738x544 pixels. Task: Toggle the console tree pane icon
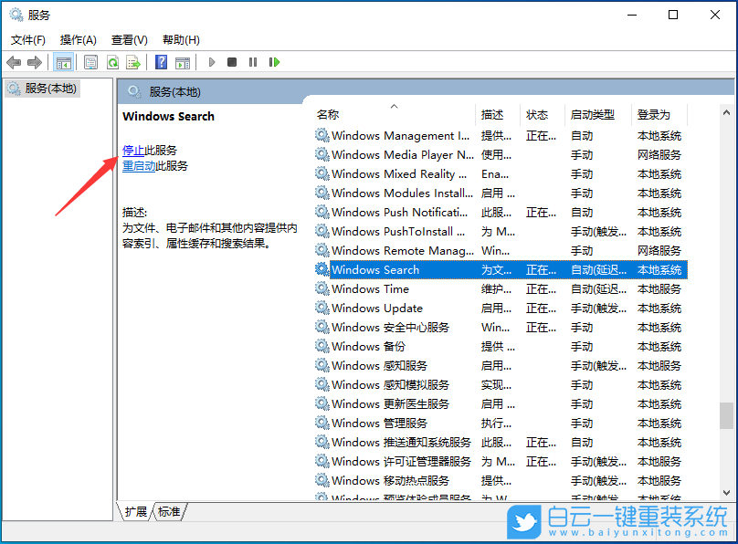tap(62, 61)
